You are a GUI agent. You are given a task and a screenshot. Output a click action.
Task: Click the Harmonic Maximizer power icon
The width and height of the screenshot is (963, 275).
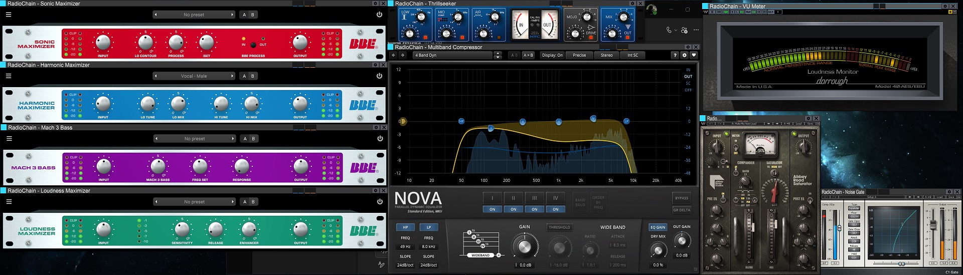(x=379, y=76)
